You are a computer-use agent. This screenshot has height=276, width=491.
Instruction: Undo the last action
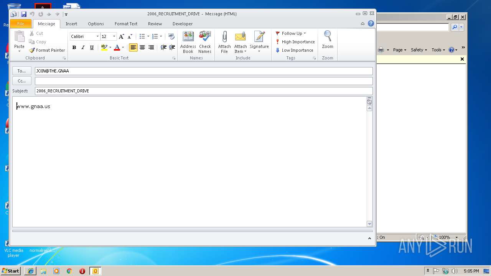click(32, 14)
